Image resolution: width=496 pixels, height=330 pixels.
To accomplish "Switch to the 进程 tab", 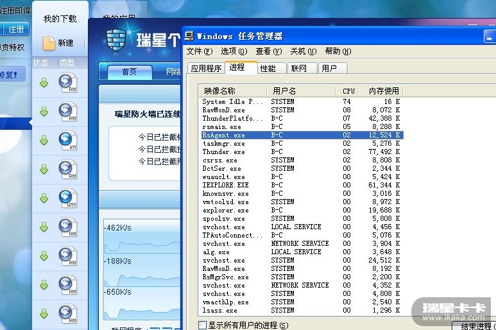I will (241, 67).
